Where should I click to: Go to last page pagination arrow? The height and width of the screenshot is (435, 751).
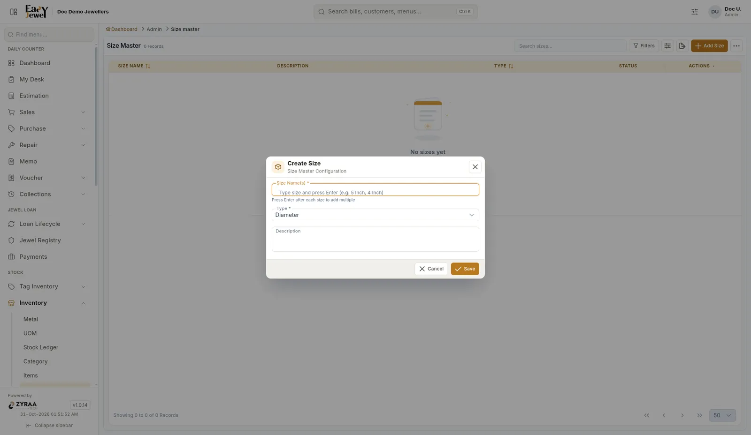click(x=699, y=415)
